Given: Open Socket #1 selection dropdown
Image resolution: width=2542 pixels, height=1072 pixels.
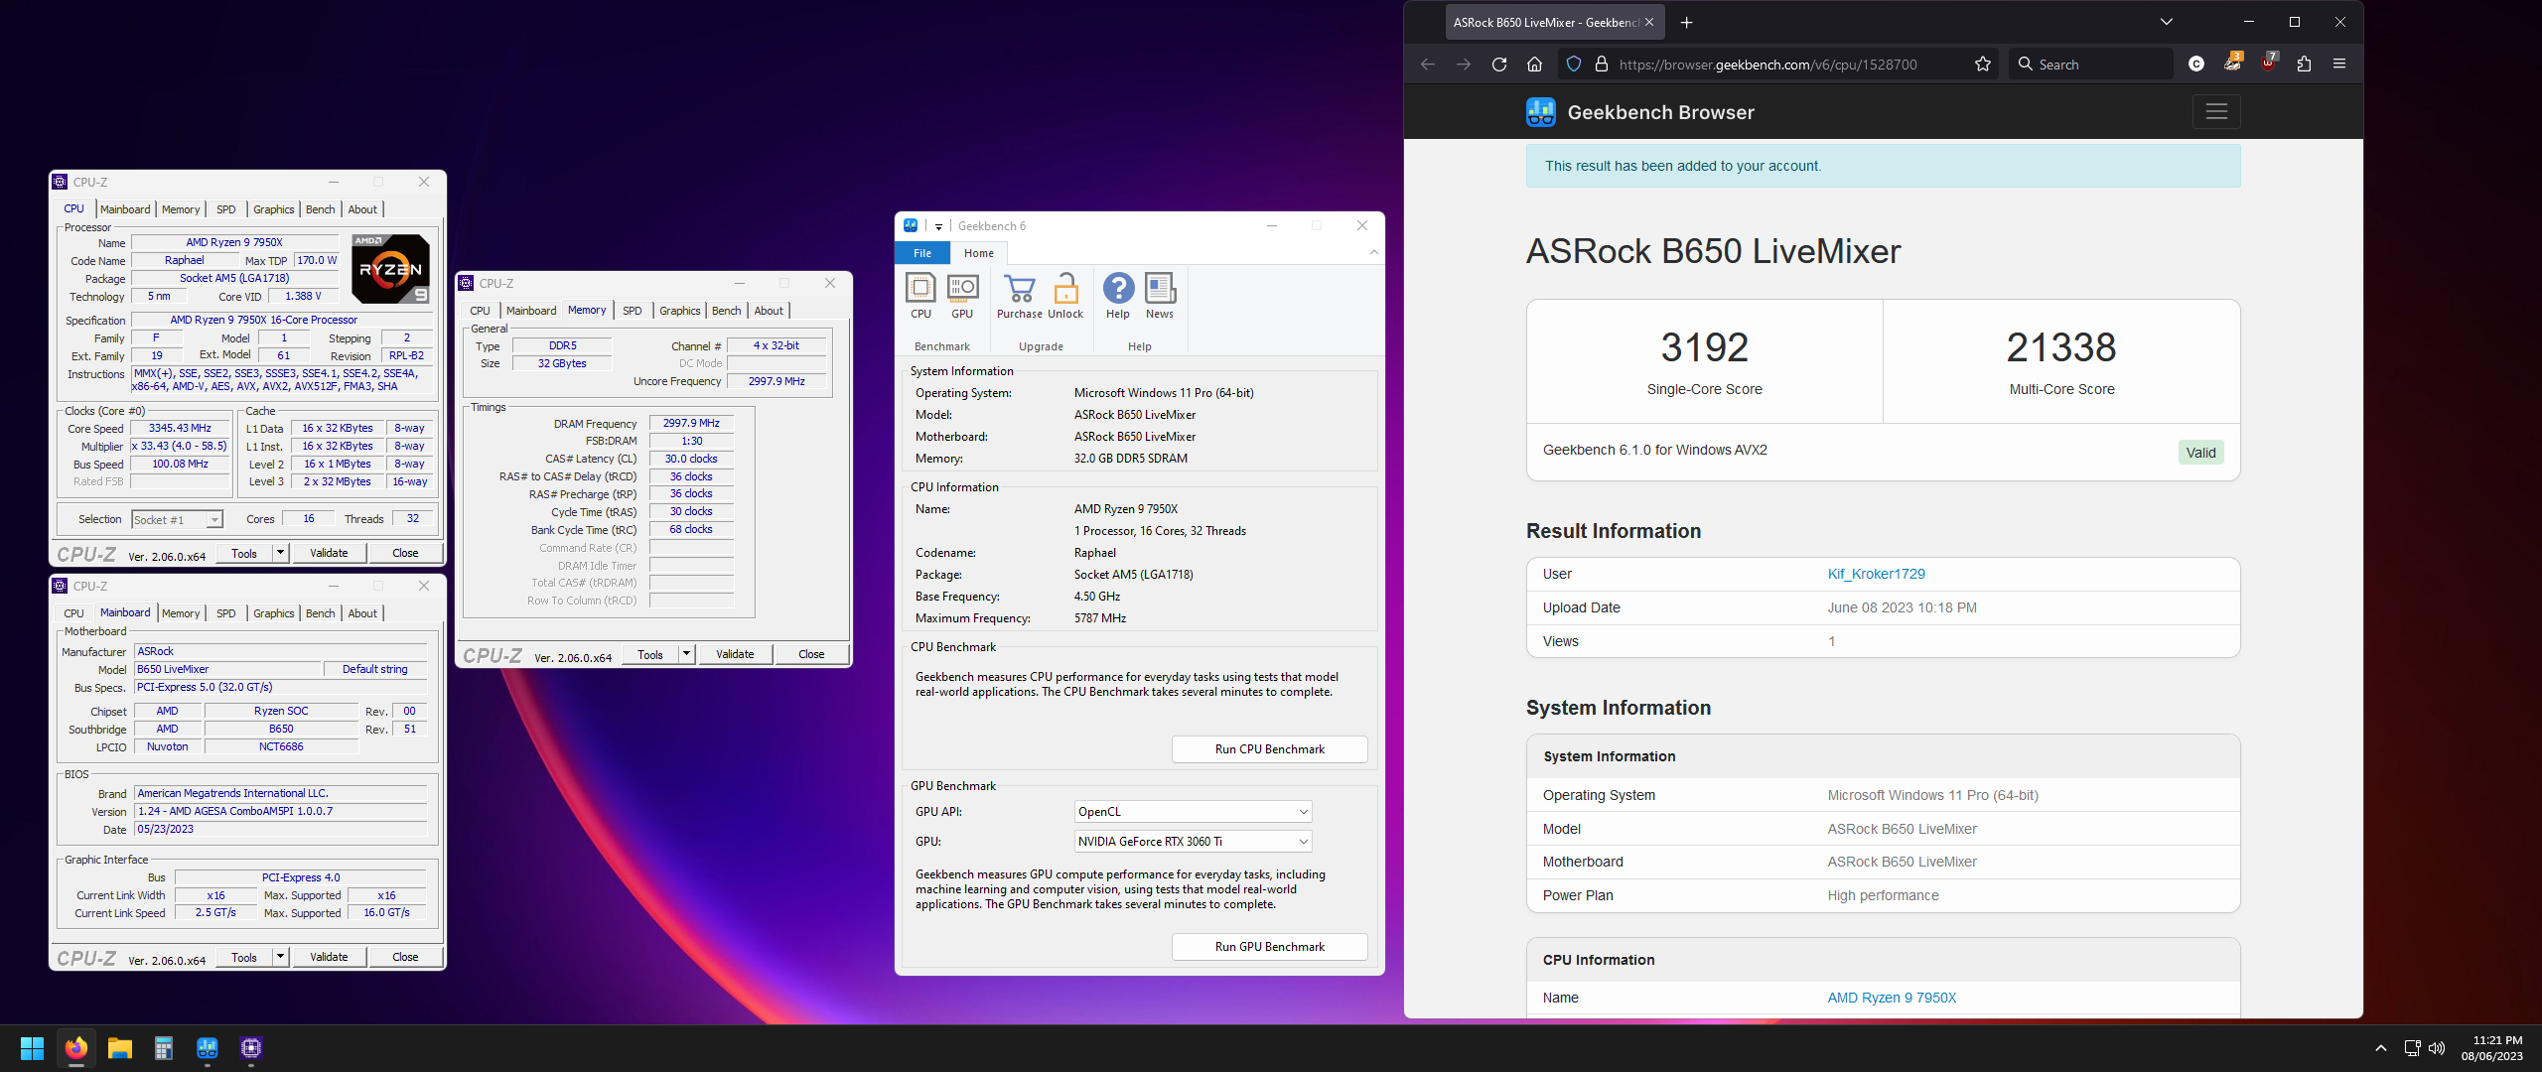Looking at the screenshot, I should click(x=178, y=519).
